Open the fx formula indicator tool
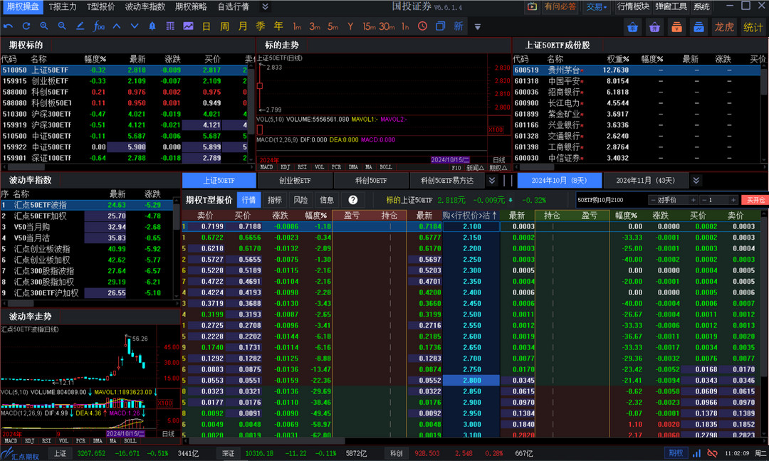 (99, 26)
